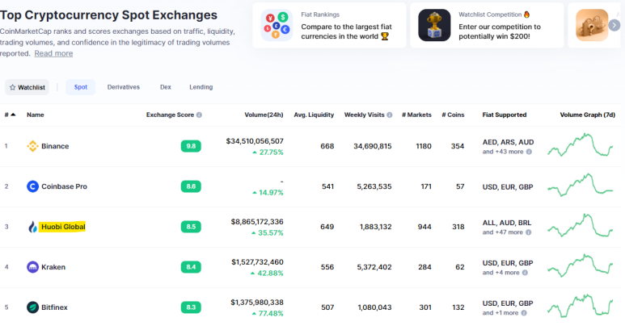Click info icon beside Huobi's +47 more
The height and width of the screenshot is (326, 625).
pos(528,232)
